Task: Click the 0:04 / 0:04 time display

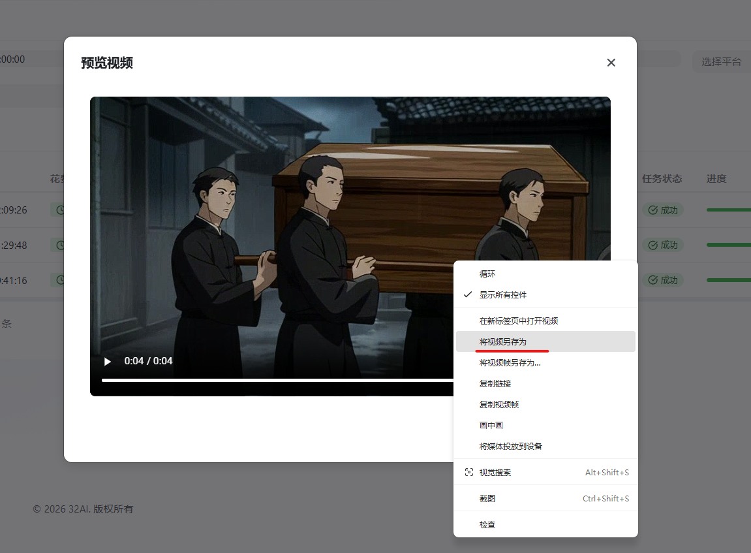Action: (149, 361)
